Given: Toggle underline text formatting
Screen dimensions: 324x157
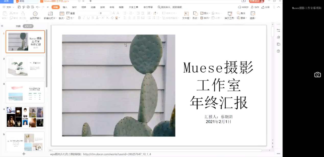Looking at the screenshot, I should (x=88, y=18).
